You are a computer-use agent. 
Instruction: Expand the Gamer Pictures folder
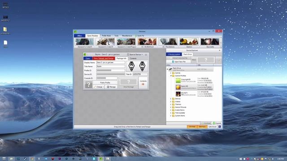(x=171, y=107)
